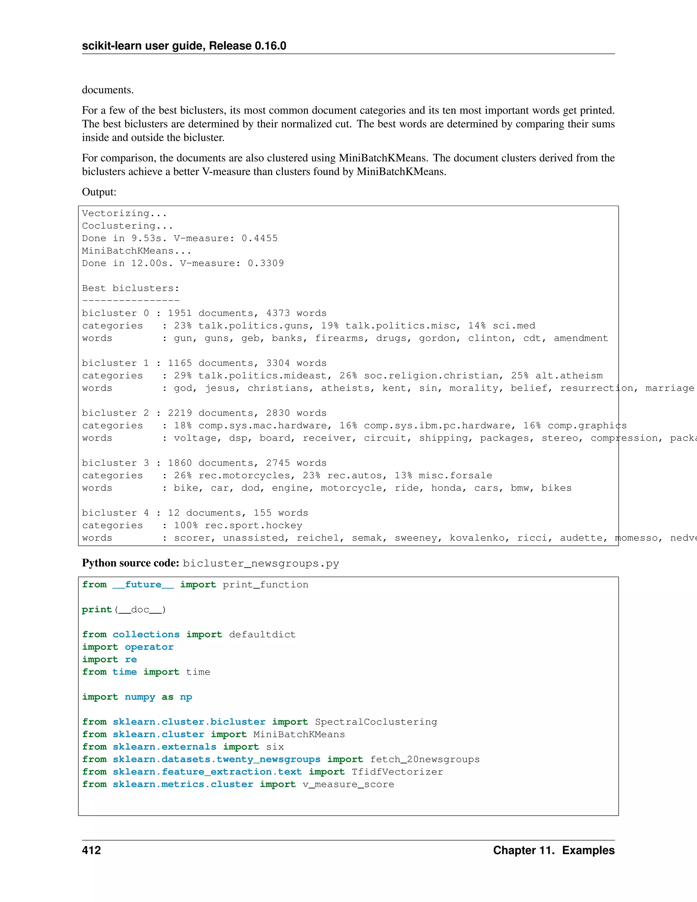Click the 'MiniBatchKMeans...' output line
The image size is (697, 902).
pos(136,251)
